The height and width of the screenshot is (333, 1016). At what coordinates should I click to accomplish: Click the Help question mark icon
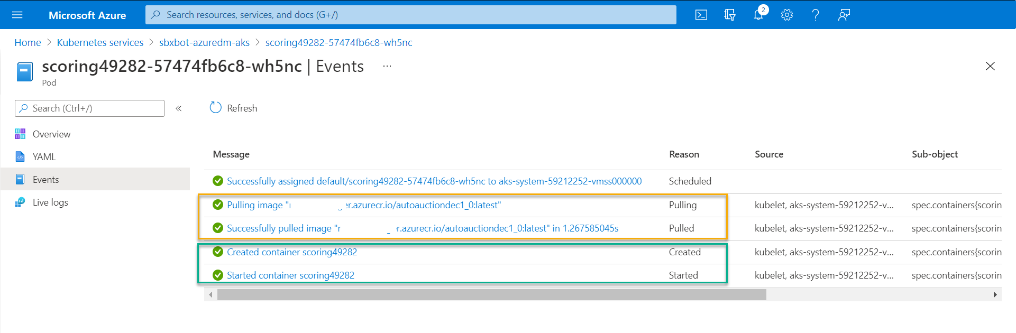(x=816, y=15)
